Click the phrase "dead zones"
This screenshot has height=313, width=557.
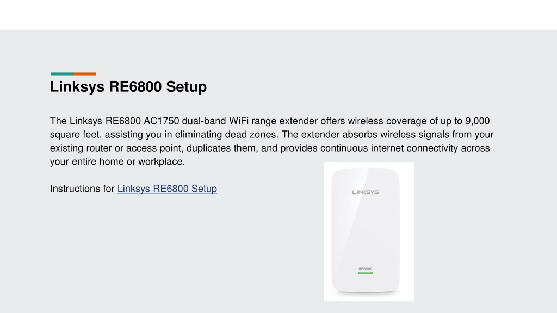[252, 135]
